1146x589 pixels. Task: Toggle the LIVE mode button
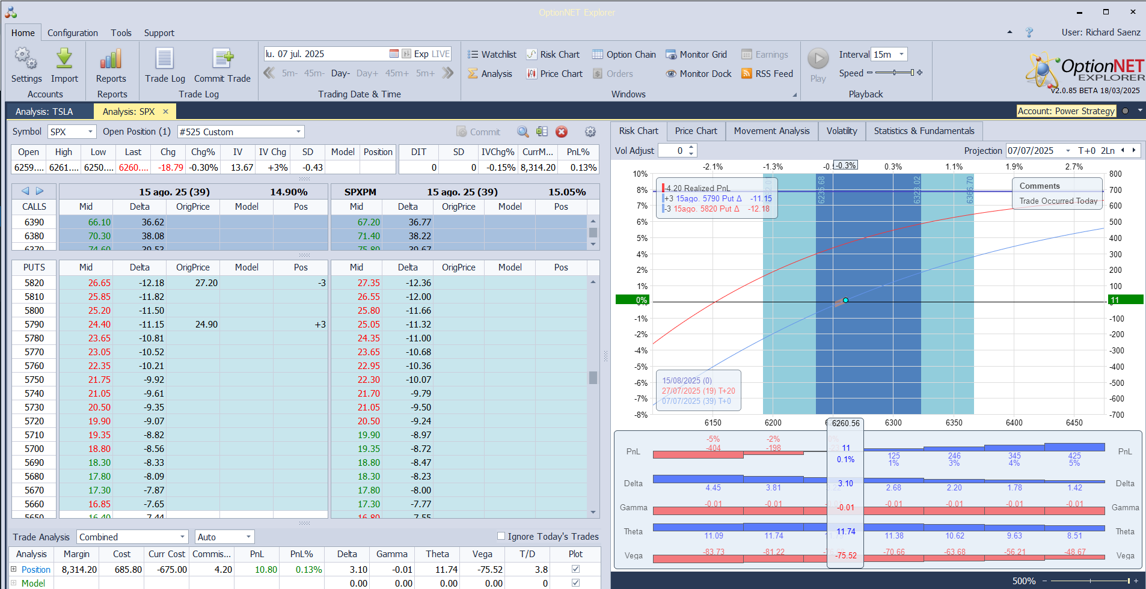(x=441, y=54)
